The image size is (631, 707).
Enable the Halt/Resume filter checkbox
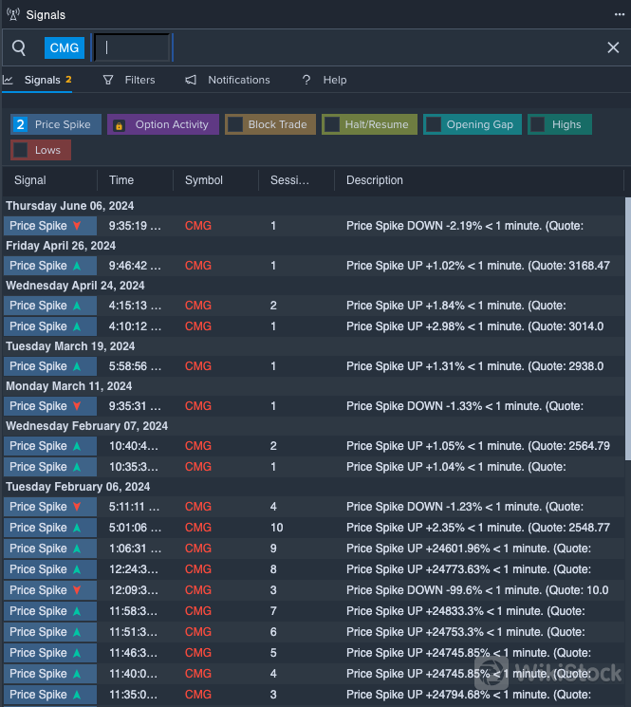click(332, 124)
